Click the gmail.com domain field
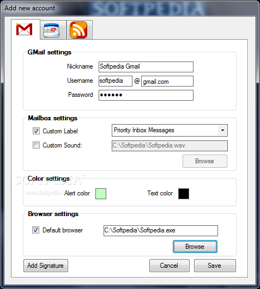Screen dimensions: 260x289 click(x=167, y=81)
